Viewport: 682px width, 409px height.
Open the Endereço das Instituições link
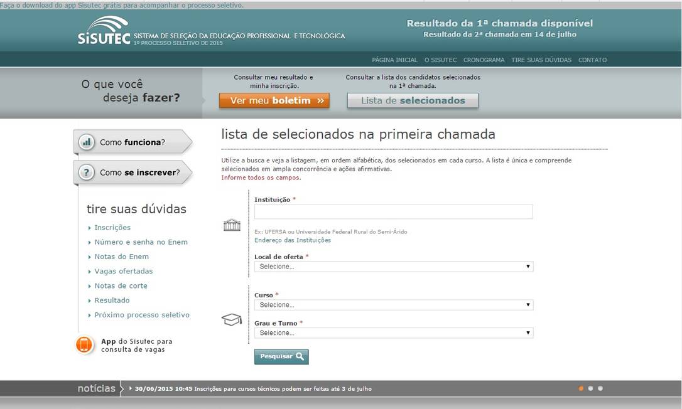293,240
